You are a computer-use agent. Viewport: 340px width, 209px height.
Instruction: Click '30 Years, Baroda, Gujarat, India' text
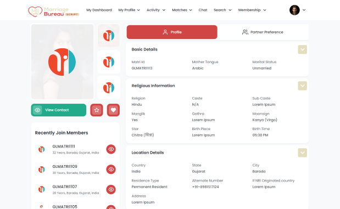click(x=76, y=173)
